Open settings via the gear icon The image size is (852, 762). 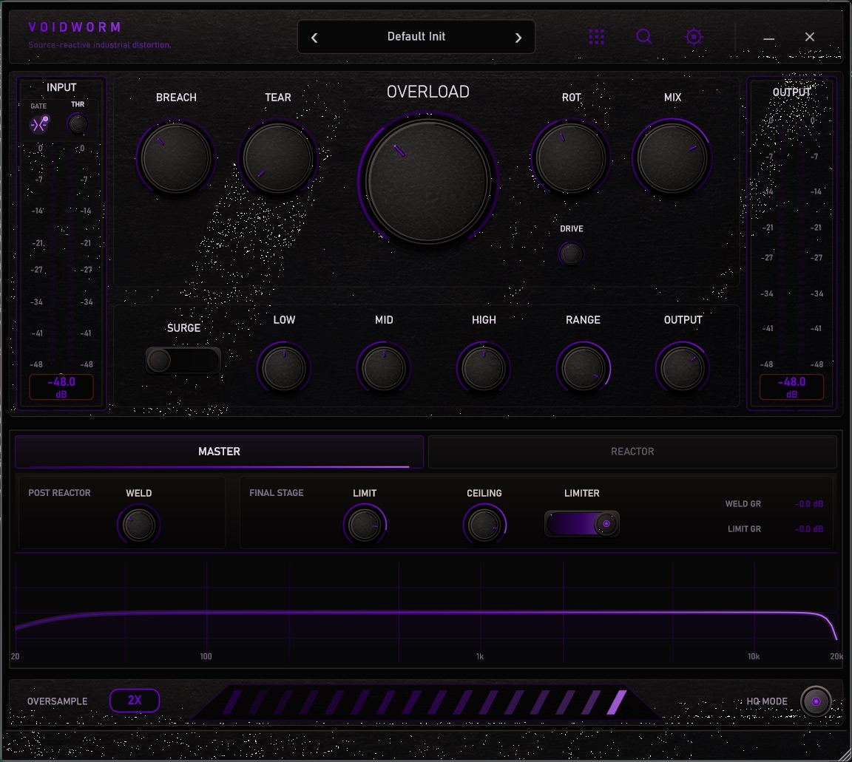(693, 37)
